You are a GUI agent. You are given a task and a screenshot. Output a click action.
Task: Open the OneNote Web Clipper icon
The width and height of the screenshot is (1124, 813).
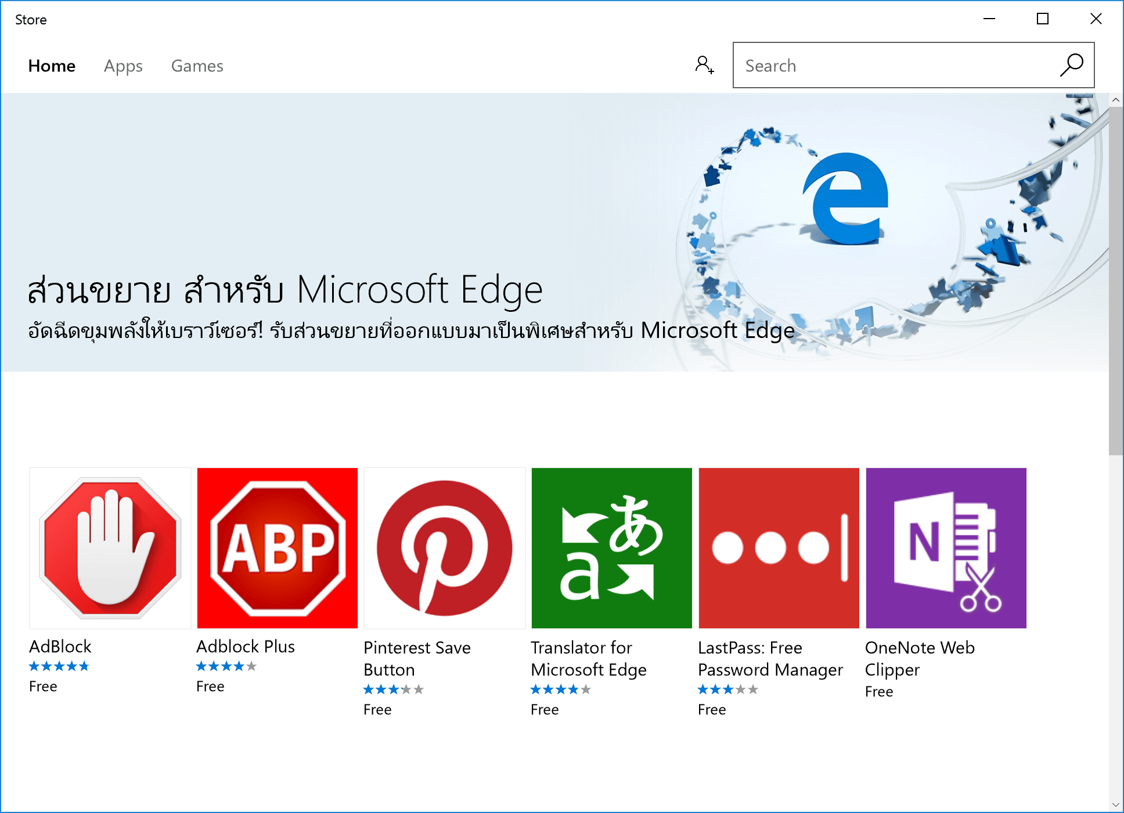pos(946,548)
